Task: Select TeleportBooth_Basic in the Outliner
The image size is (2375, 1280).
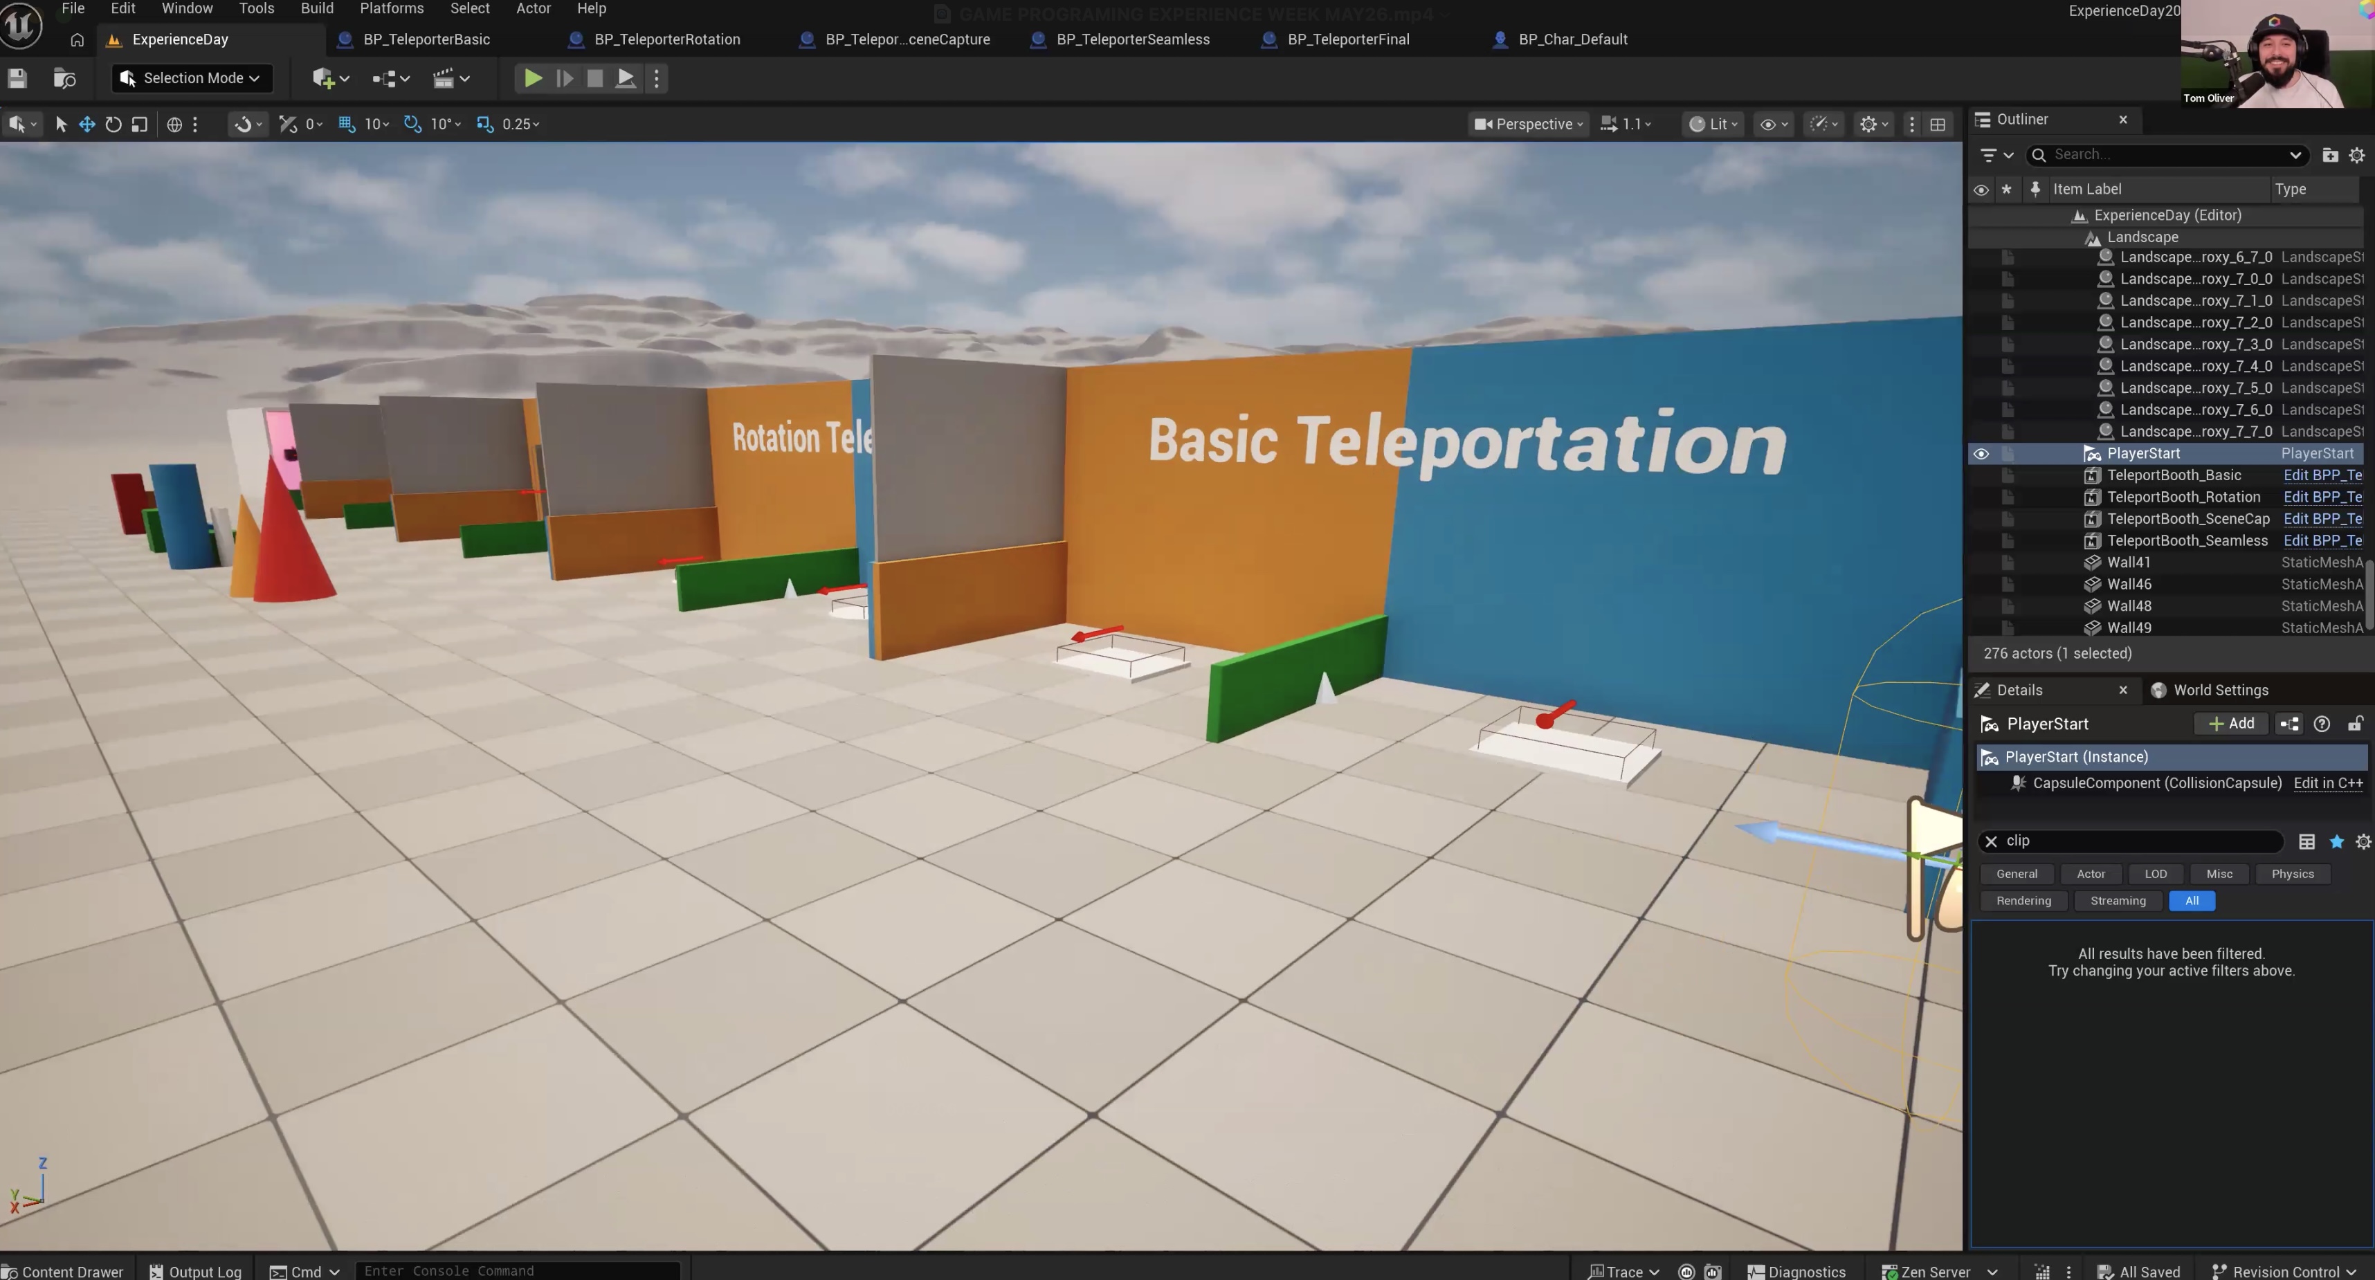Action: 2173,475
